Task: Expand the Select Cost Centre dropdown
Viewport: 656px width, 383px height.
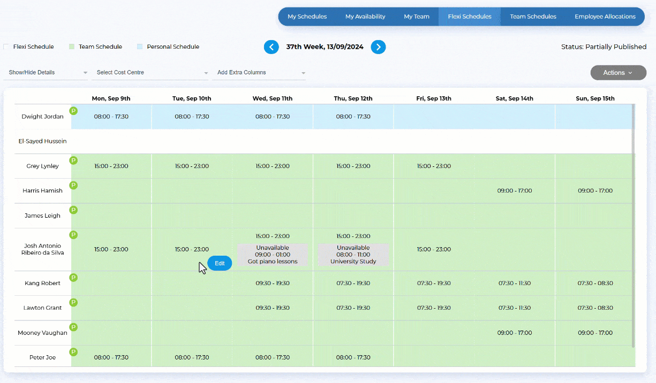Action: click(x=150, y=73)
